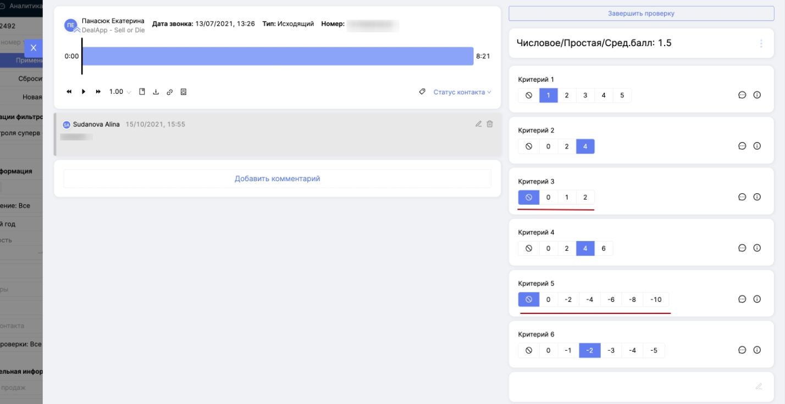Screen dimensions: 785x404
Task: Click the fast-forward button in the player
Action: click(x=98, y=92)
